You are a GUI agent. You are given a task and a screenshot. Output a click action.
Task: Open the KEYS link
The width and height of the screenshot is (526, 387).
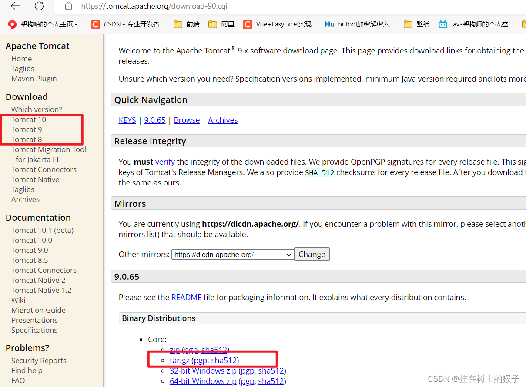pyautogui.click(x=127, y=120)
